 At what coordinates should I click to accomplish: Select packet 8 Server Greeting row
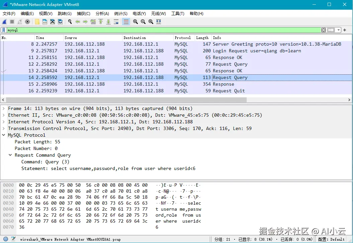(x=176, y=44)
